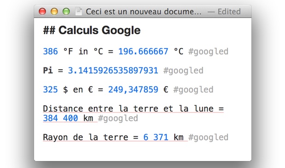Click the #googled tag after Pi value
285x168 pixels.
tap(183, 71)
